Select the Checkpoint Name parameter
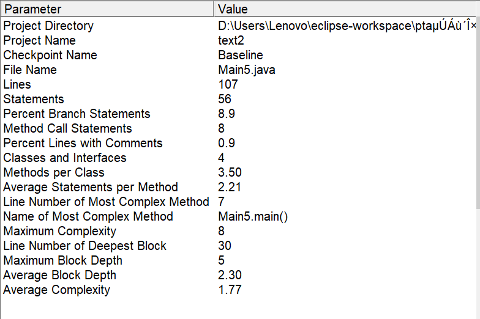The image size is (480, 319). (x=50, y=55)
